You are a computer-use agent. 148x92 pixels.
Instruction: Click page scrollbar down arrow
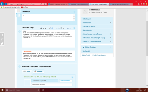click(x=147, y=86)
